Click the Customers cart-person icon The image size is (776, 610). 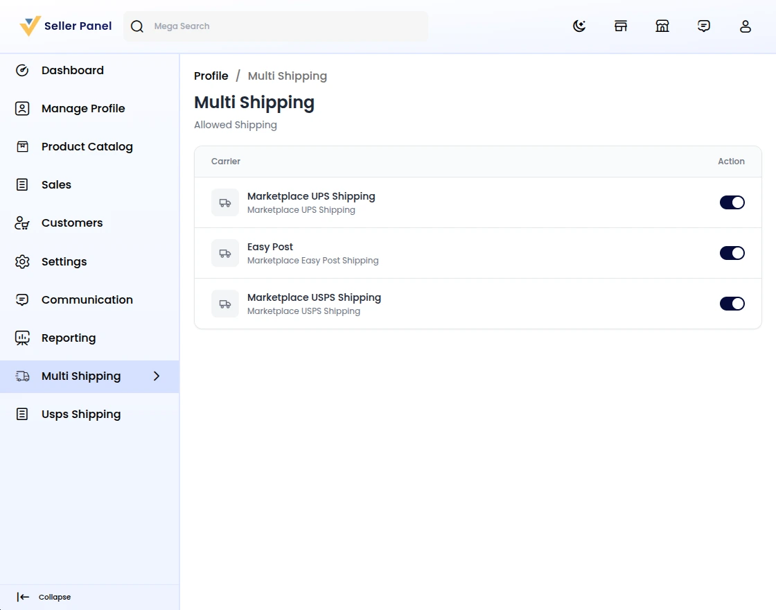click(22, 223)
